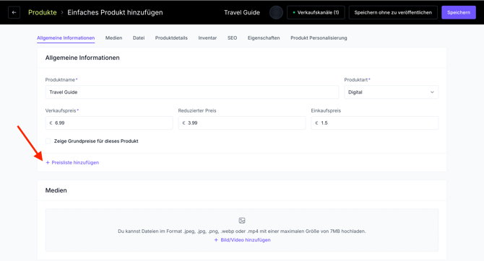This screenshot has height=261, width=484.
Task: Open Verkaufskanäle (1) selector
Action: [x=316, y=13]
